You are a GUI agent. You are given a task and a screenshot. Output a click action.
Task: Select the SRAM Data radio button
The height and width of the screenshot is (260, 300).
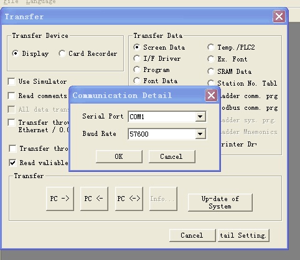tap(211, 71)
